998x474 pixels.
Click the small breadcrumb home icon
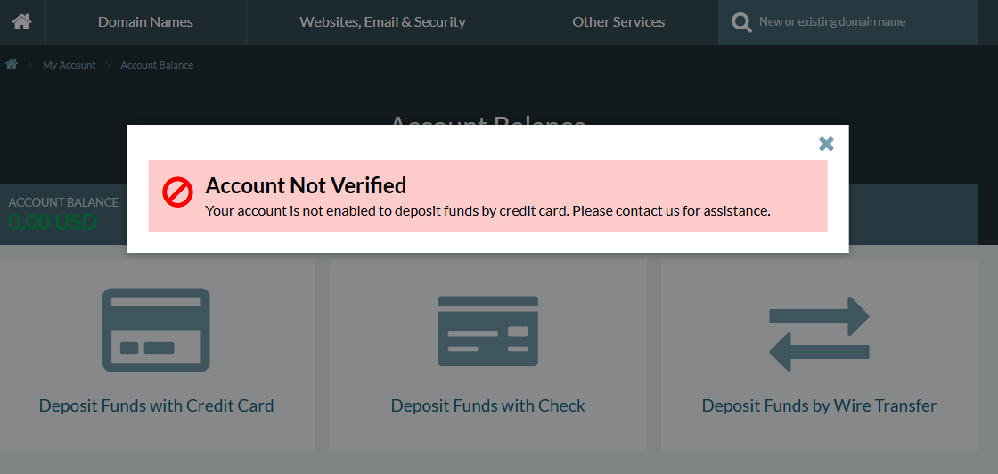(x=12, y=64)
